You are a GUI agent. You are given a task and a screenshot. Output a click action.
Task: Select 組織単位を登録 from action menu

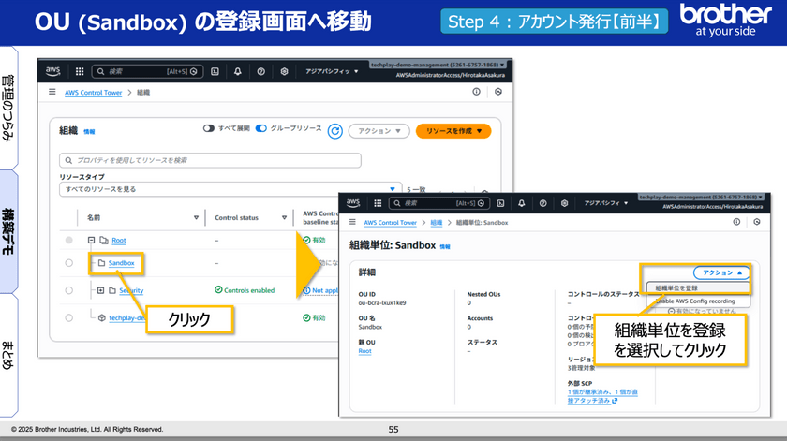pyautogui.click(x=676, y=288)
